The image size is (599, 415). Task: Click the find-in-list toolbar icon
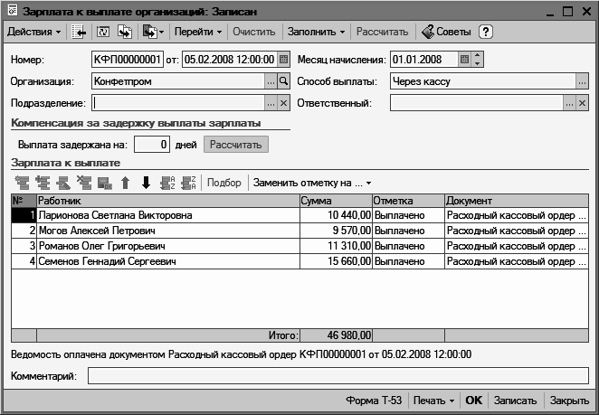pos(79,32)
